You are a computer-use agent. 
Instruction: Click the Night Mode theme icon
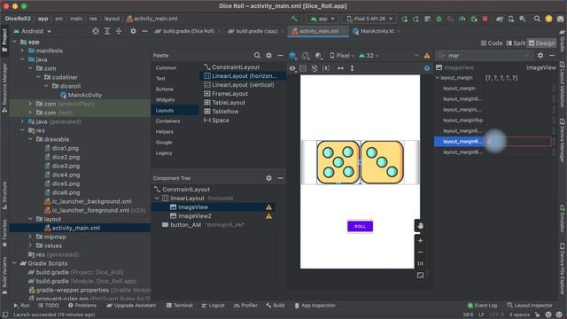click(x=318, y=56)
